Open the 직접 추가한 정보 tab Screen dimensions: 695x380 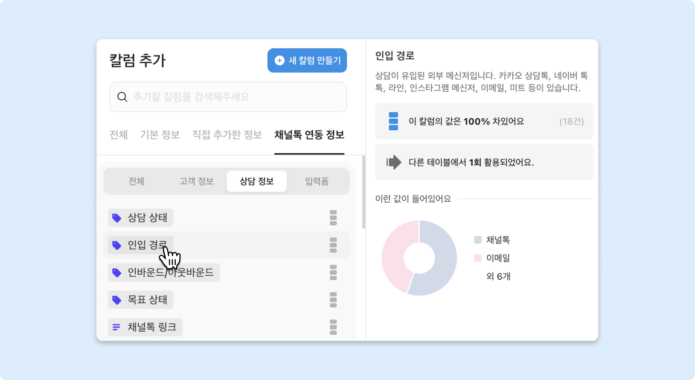[227, 135]
